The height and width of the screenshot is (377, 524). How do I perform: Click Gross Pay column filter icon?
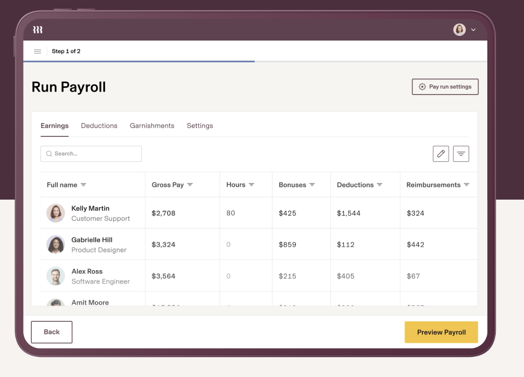coord(190,185)
